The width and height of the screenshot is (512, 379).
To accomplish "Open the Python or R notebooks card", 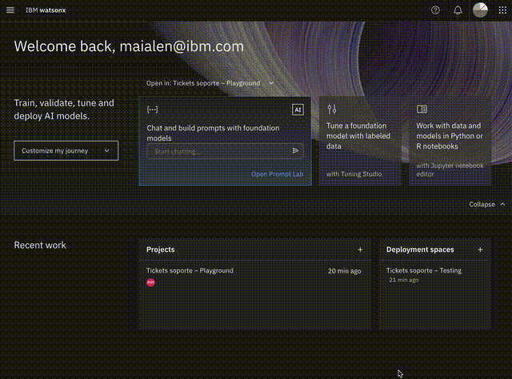I will pyautogui.click(x=450, y=141).
